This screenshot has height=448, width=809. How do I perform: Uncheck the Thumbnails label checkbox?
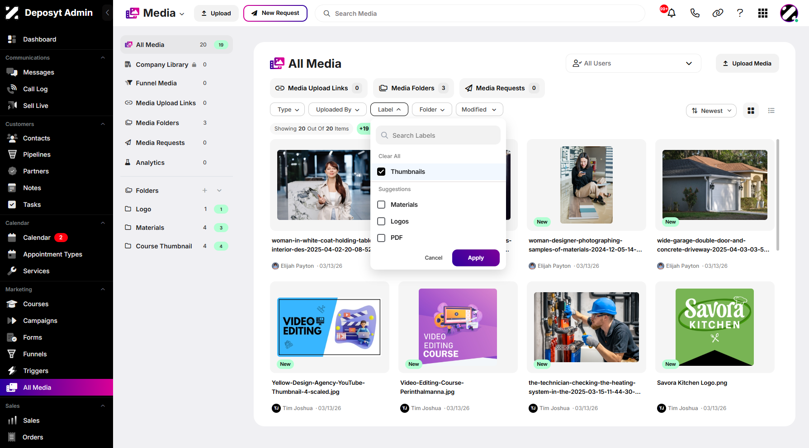[381, 172]
